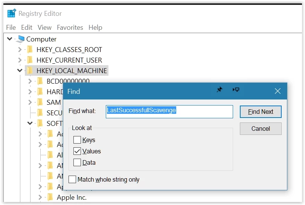Screen dimensions: 305x205
Task: Click the Registry Editor app icon
Action: (x=11, y=13)
